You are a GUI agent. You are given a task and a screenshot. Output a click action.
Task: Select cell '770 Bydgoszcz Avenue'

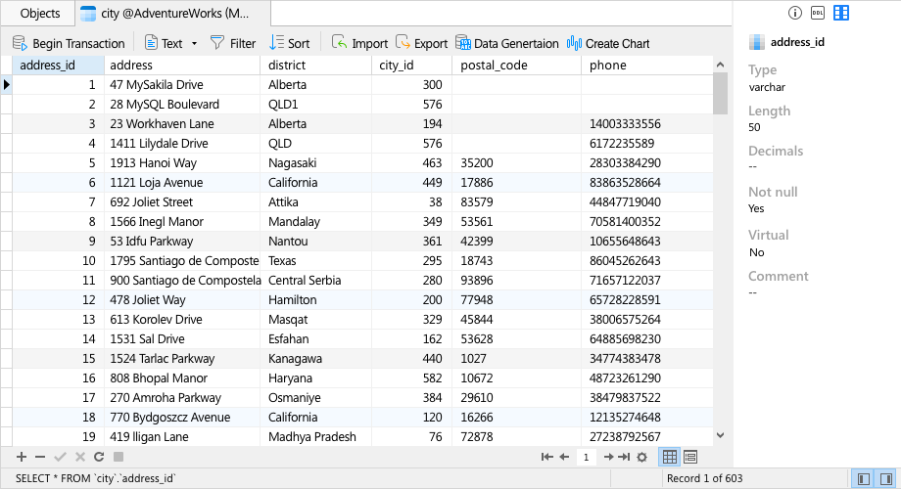click(182, 418)
